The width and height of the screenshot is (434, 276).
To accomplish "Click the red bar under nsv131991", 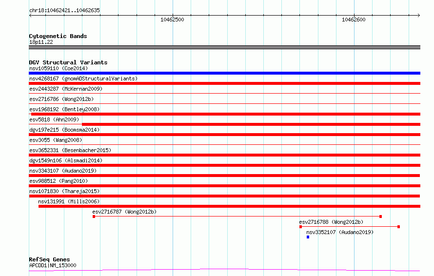I will pos(230,206).
